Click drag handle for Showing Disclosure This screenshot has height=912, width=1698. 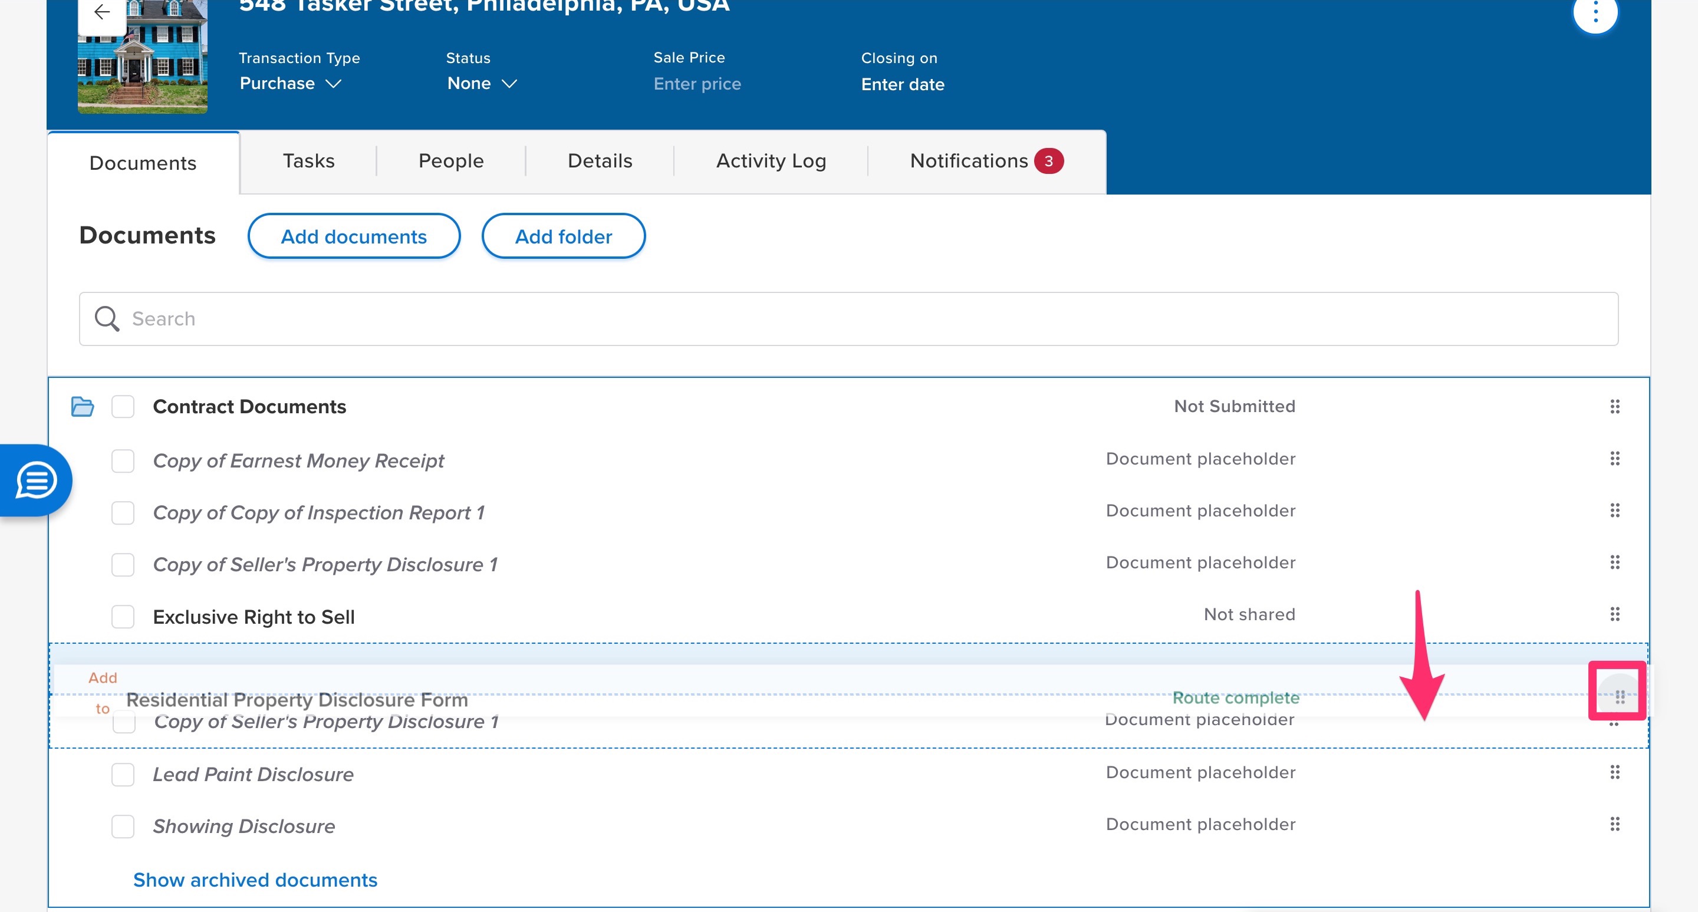click(x=1614, y=824)
